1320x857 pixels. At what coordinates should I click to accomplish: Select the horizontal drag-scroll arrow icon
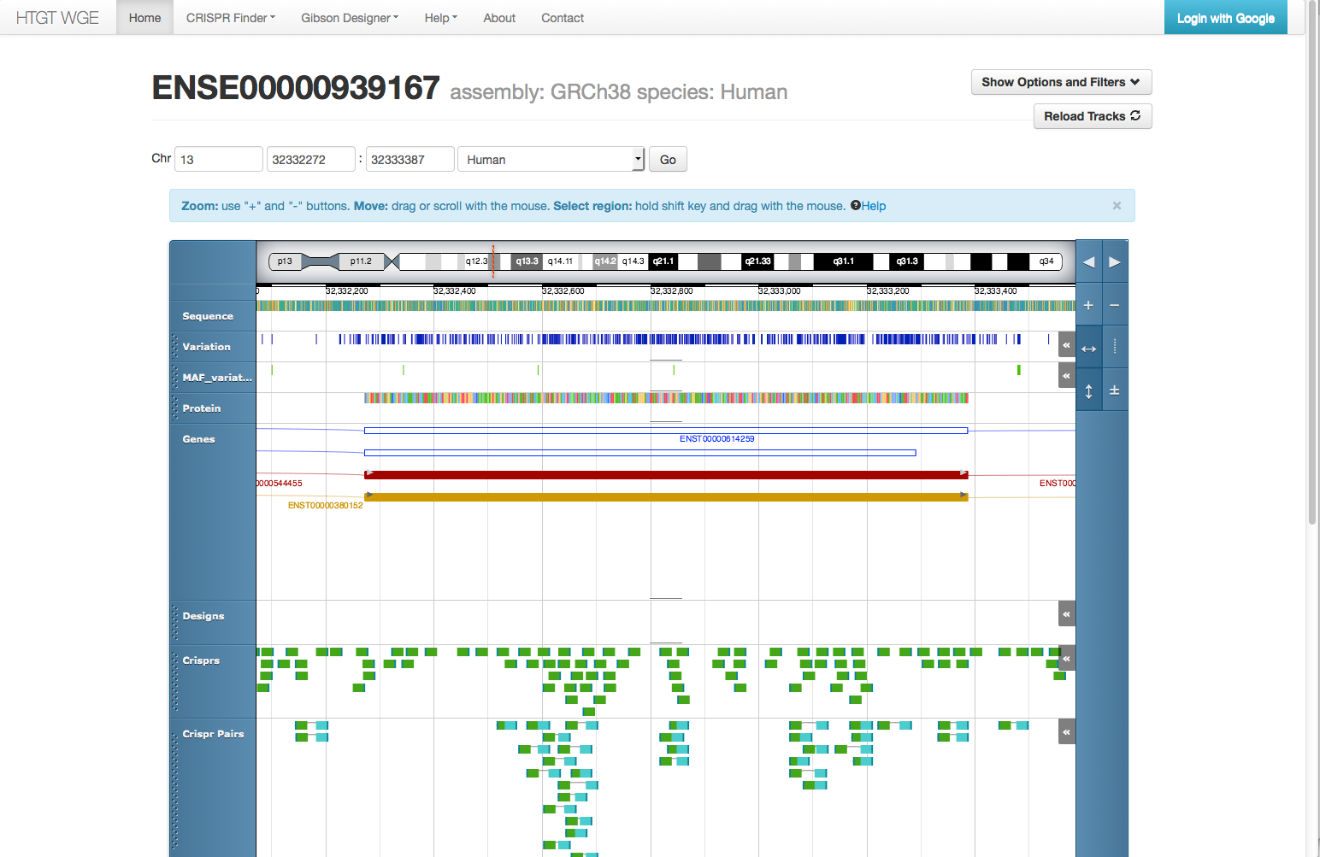tap(1088, 348)
